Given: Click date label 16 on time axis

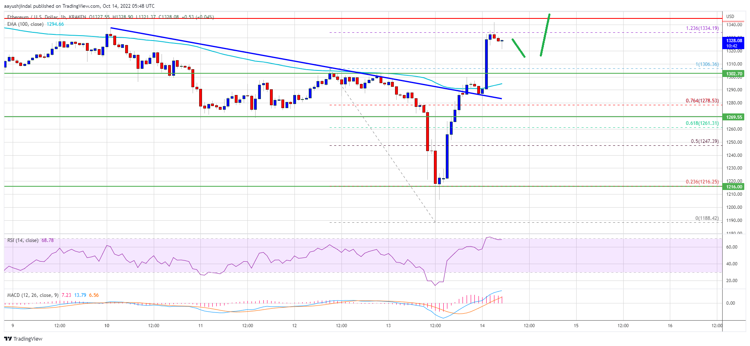Looking at the screenshot, I should click(670, 326).
